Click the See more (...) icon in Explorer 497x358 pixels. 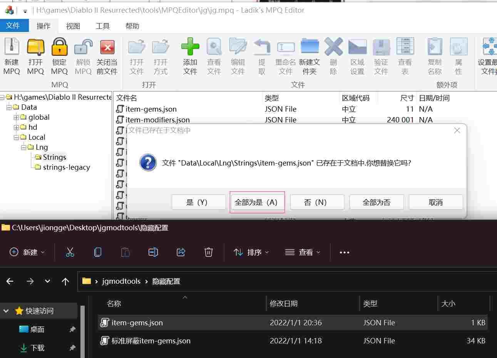345,253
